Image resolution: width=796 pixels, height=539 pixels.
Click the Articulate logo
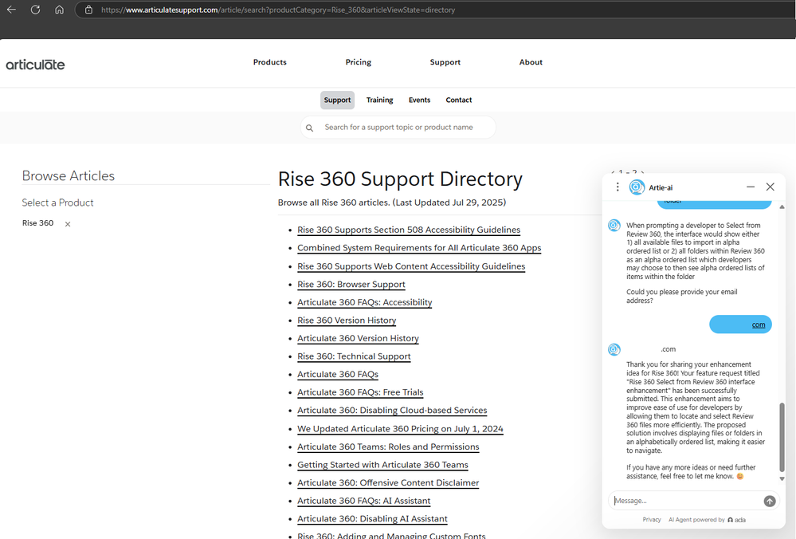(x=36, y=64)
